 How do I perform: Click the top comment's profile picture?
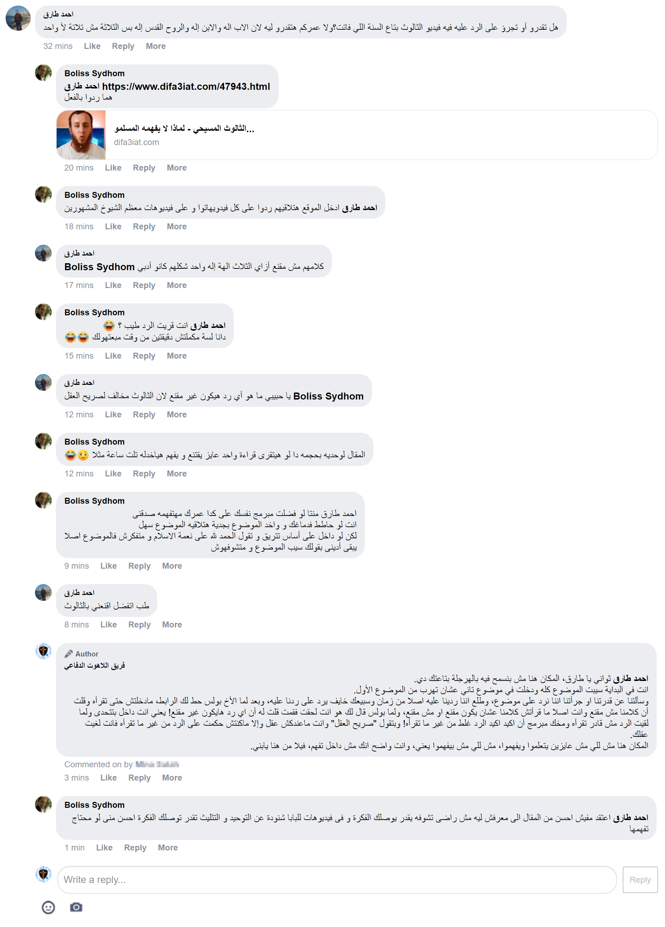[x=19, y=19]
